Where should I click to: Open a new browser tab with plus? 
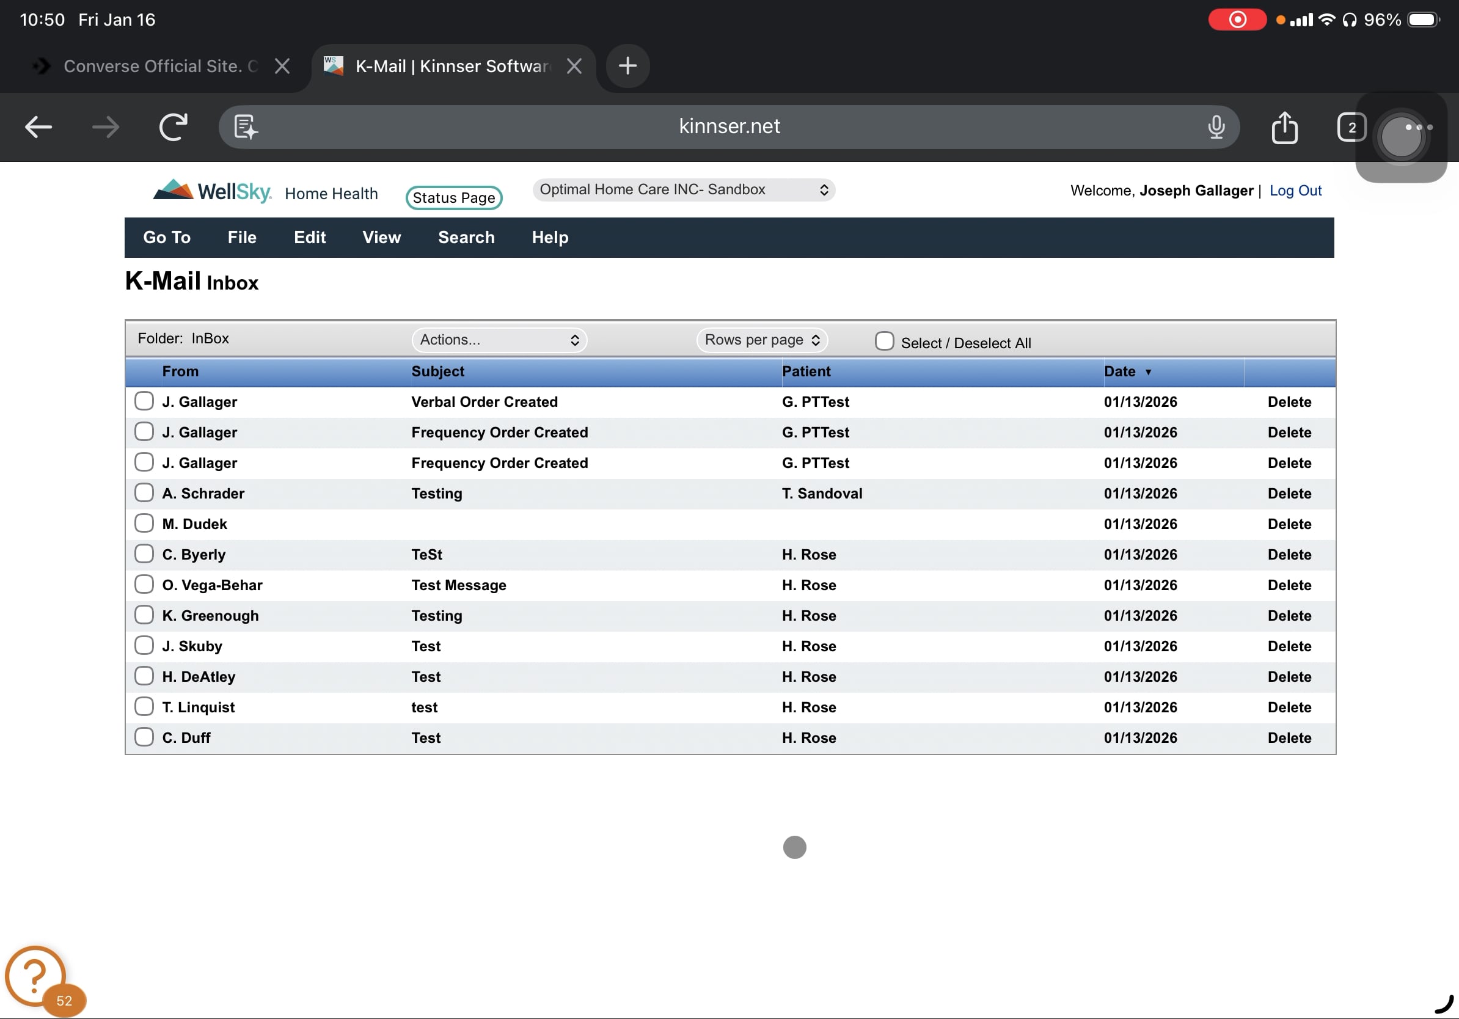pyautogui.click(x=628, y=66)
